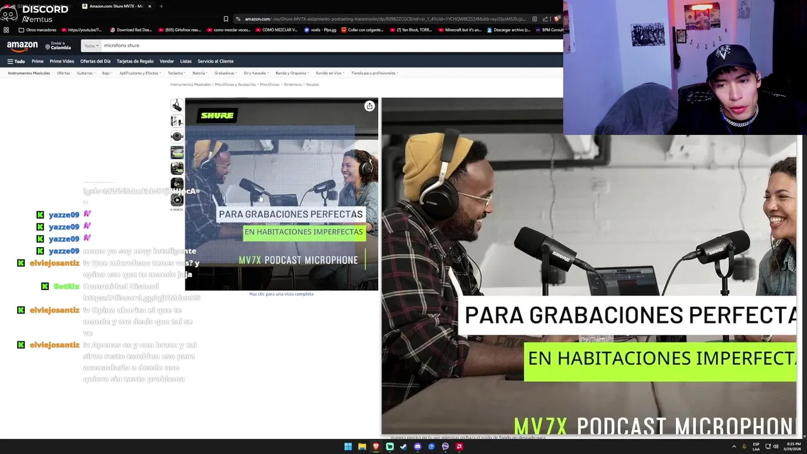
Task: Open File Explorer from the taskbar
Action: (362, 446)
